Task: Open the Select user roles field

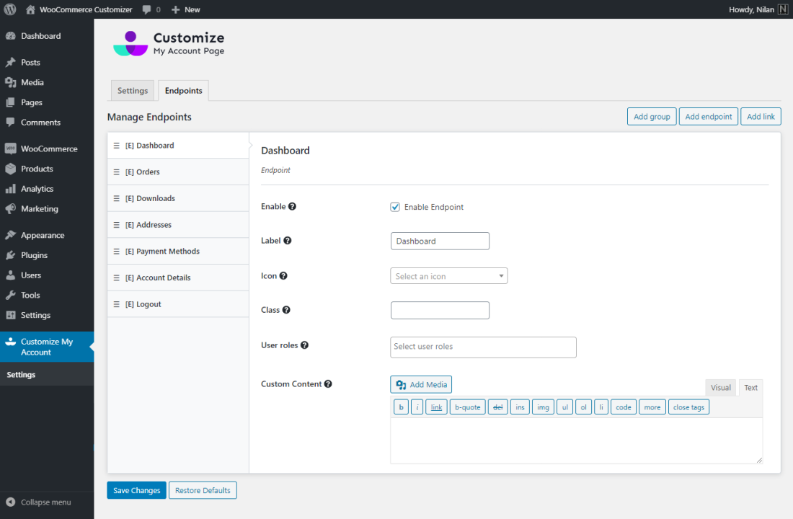Action: 483,347
